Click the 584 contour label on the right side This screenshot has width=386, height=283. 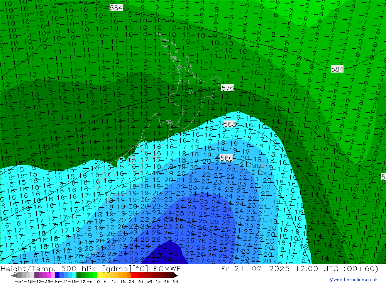(337, 69)
